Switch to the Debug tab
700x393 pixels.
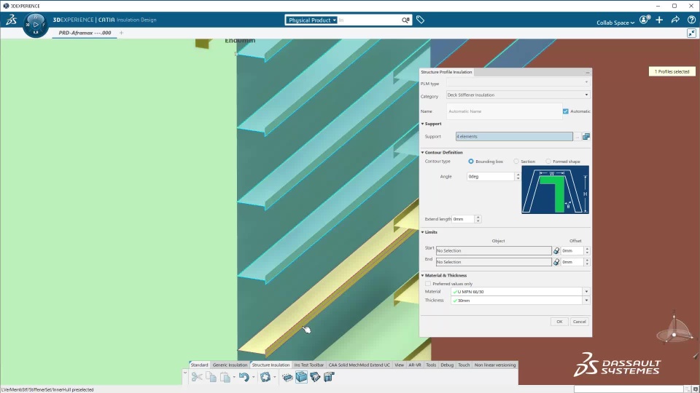[447, 365]
